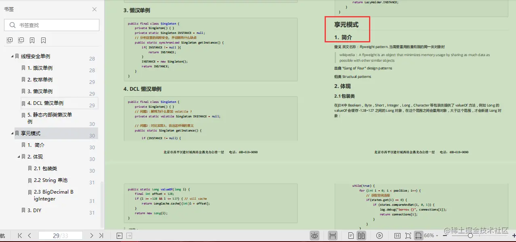This screenshot has width=516, height=242.
Task: Open bookmark 3. DIY
Action: [34, 211]
